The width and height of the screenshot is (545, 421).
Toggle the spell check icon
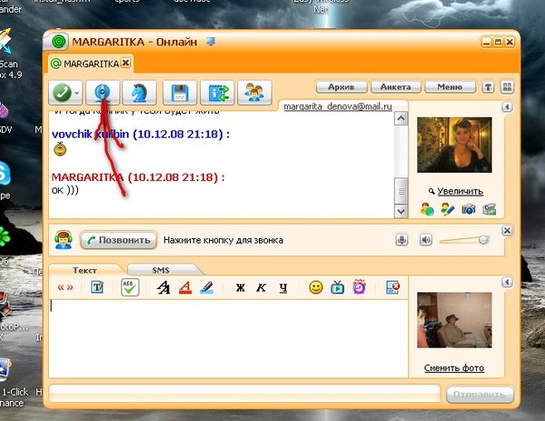coord(130,287)
